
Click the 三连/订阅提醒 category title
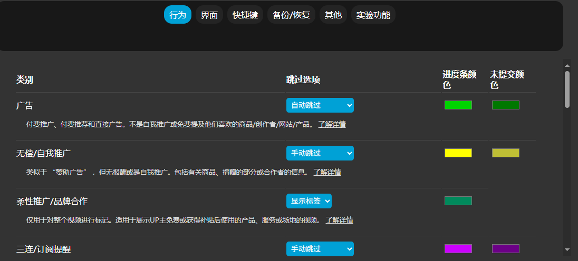coord(43,249)
